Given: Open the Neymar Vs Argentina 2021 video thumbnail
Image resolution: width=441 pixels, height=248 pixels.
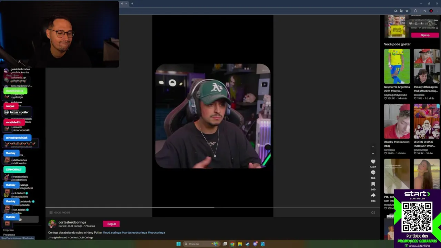Looking at the screenshot, I should [x=397, y=66].
